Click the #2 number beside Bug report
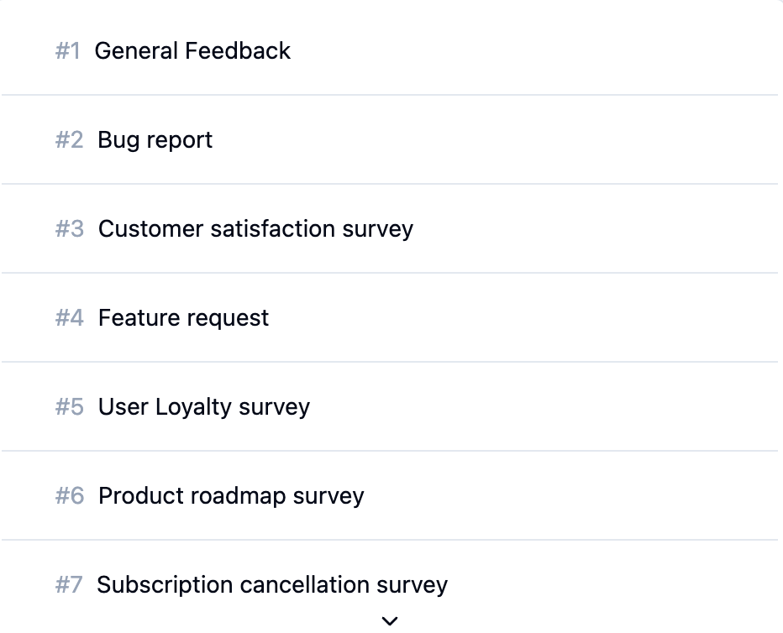Viewport: 783px width, 633px height. [70, 140]
